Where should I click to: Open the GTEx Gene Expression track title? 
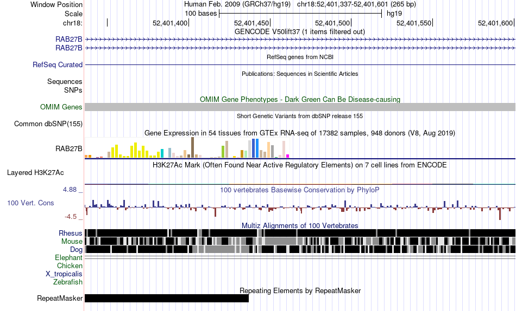300,133
